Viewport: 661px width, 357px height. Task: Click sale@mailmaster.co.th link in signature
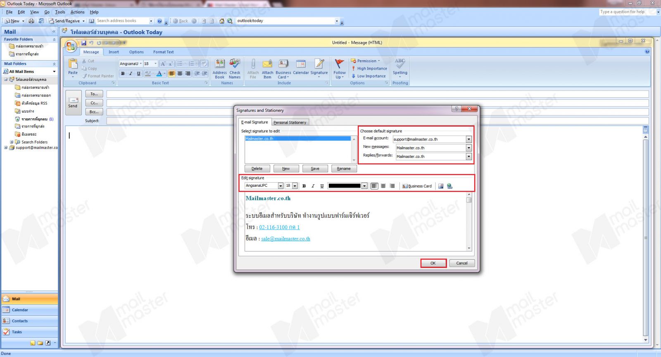(x=285, y=239)
